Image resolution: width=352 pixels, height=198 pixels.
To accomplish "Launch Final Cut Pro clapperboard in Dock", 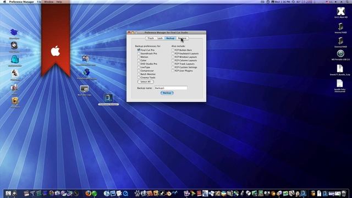I will coord(26,193).
